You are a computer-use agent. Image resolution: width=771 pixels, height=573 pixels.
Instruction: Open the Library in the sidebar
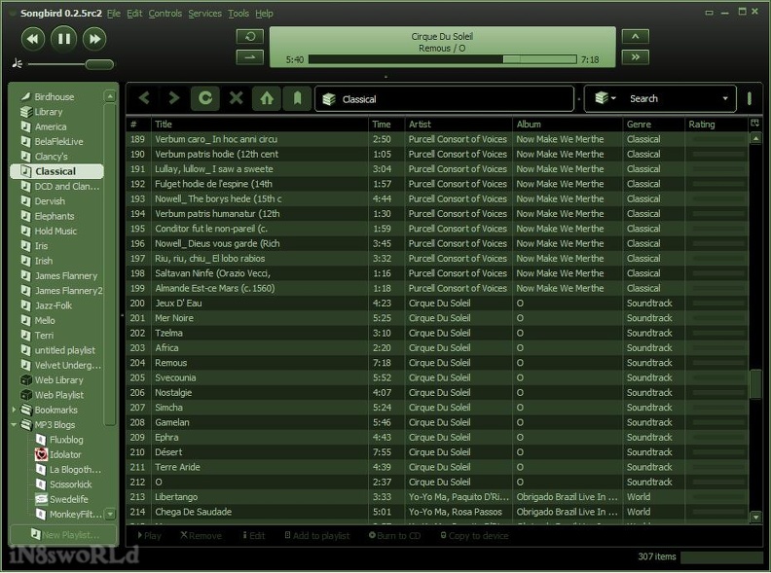pos(49,112)
